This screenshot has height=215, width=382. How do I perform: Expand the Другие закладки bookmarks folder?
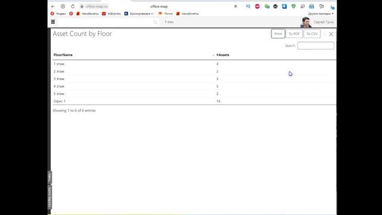(321, 14)
